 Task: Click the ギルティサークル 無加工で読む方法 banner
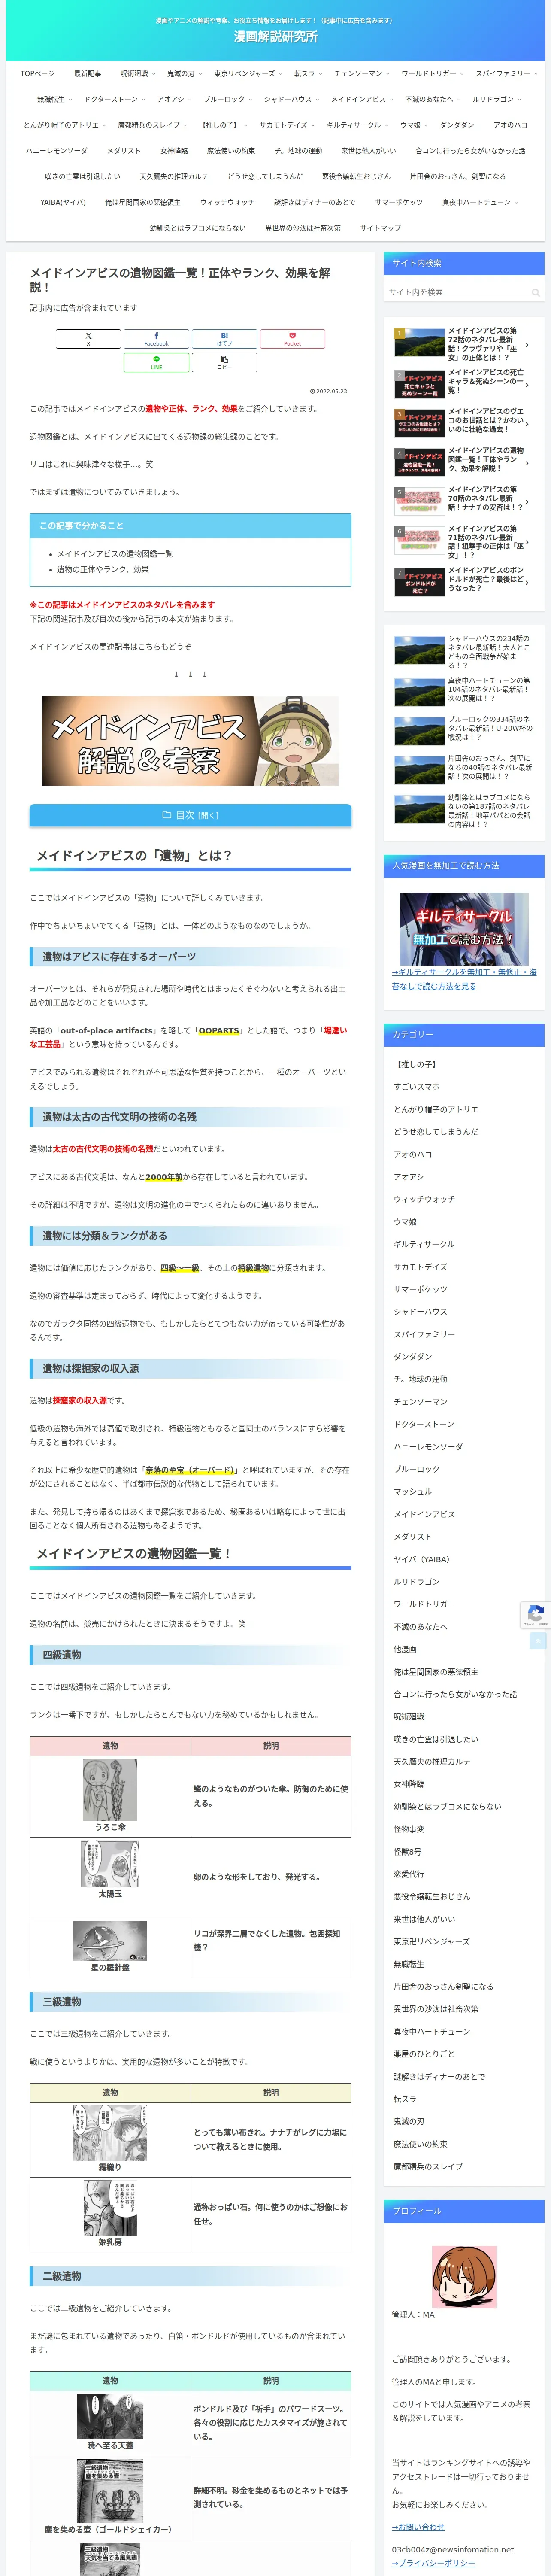(464, 929)
